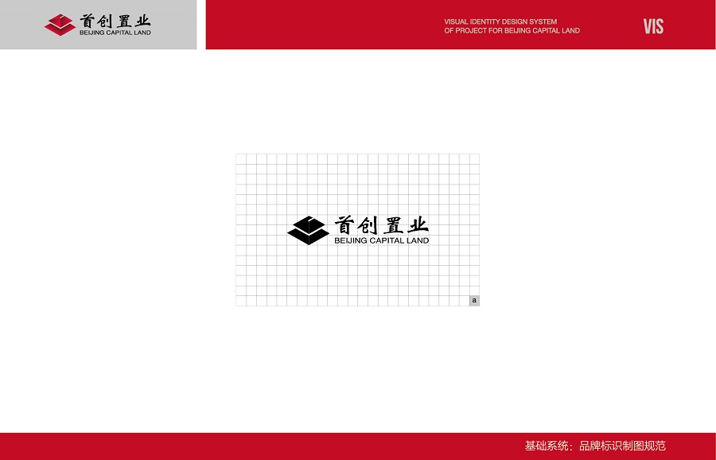Click 'VISUAL IDENTITY DESIGN SYSTEM' text line

[500, 21]
